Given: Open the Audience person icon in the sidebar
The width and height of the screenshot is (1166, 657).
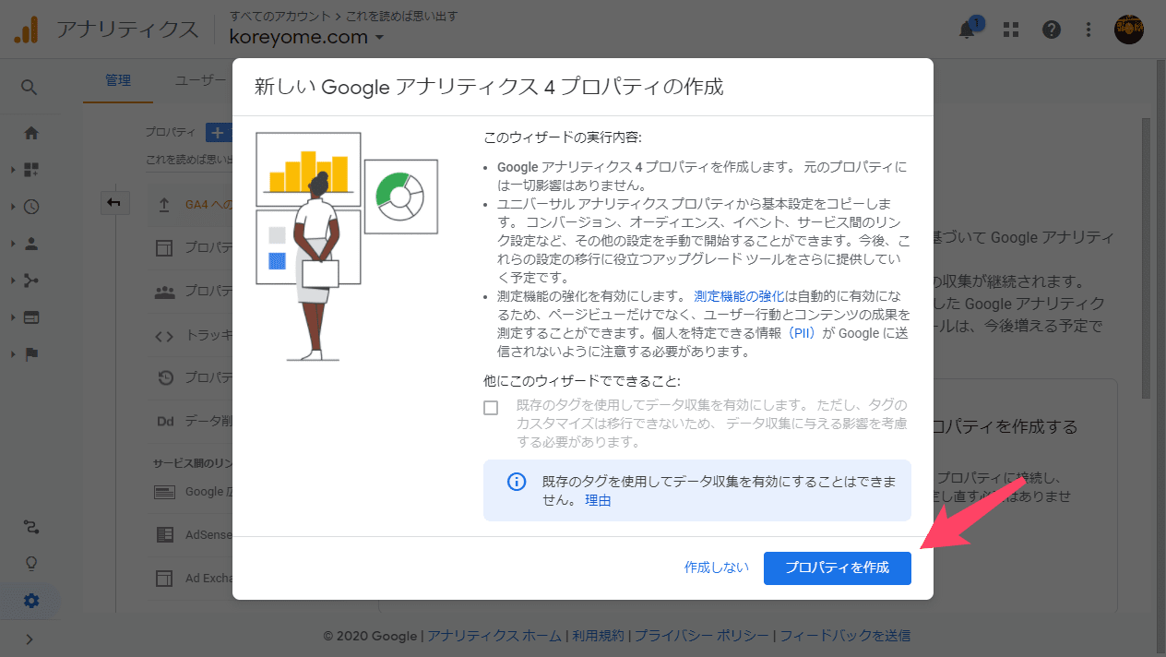Looking at the screenshot, I should pyautogui.click(x=31, y=244).
